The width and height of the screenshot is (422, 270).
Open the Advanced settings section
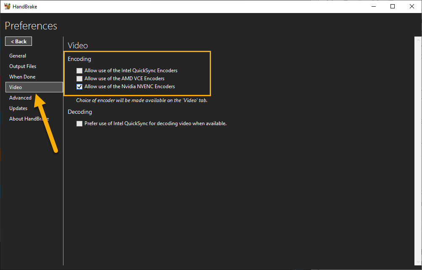[x=20, y=97]
